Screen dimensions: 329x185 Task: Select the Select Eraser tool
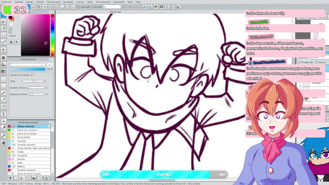pyautogui.click(x=4, y=106)
